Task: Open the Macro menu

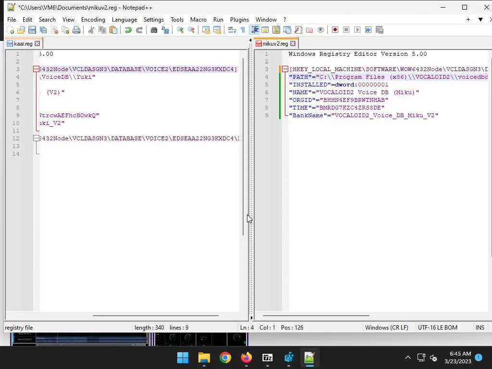Action: (198, 19)
